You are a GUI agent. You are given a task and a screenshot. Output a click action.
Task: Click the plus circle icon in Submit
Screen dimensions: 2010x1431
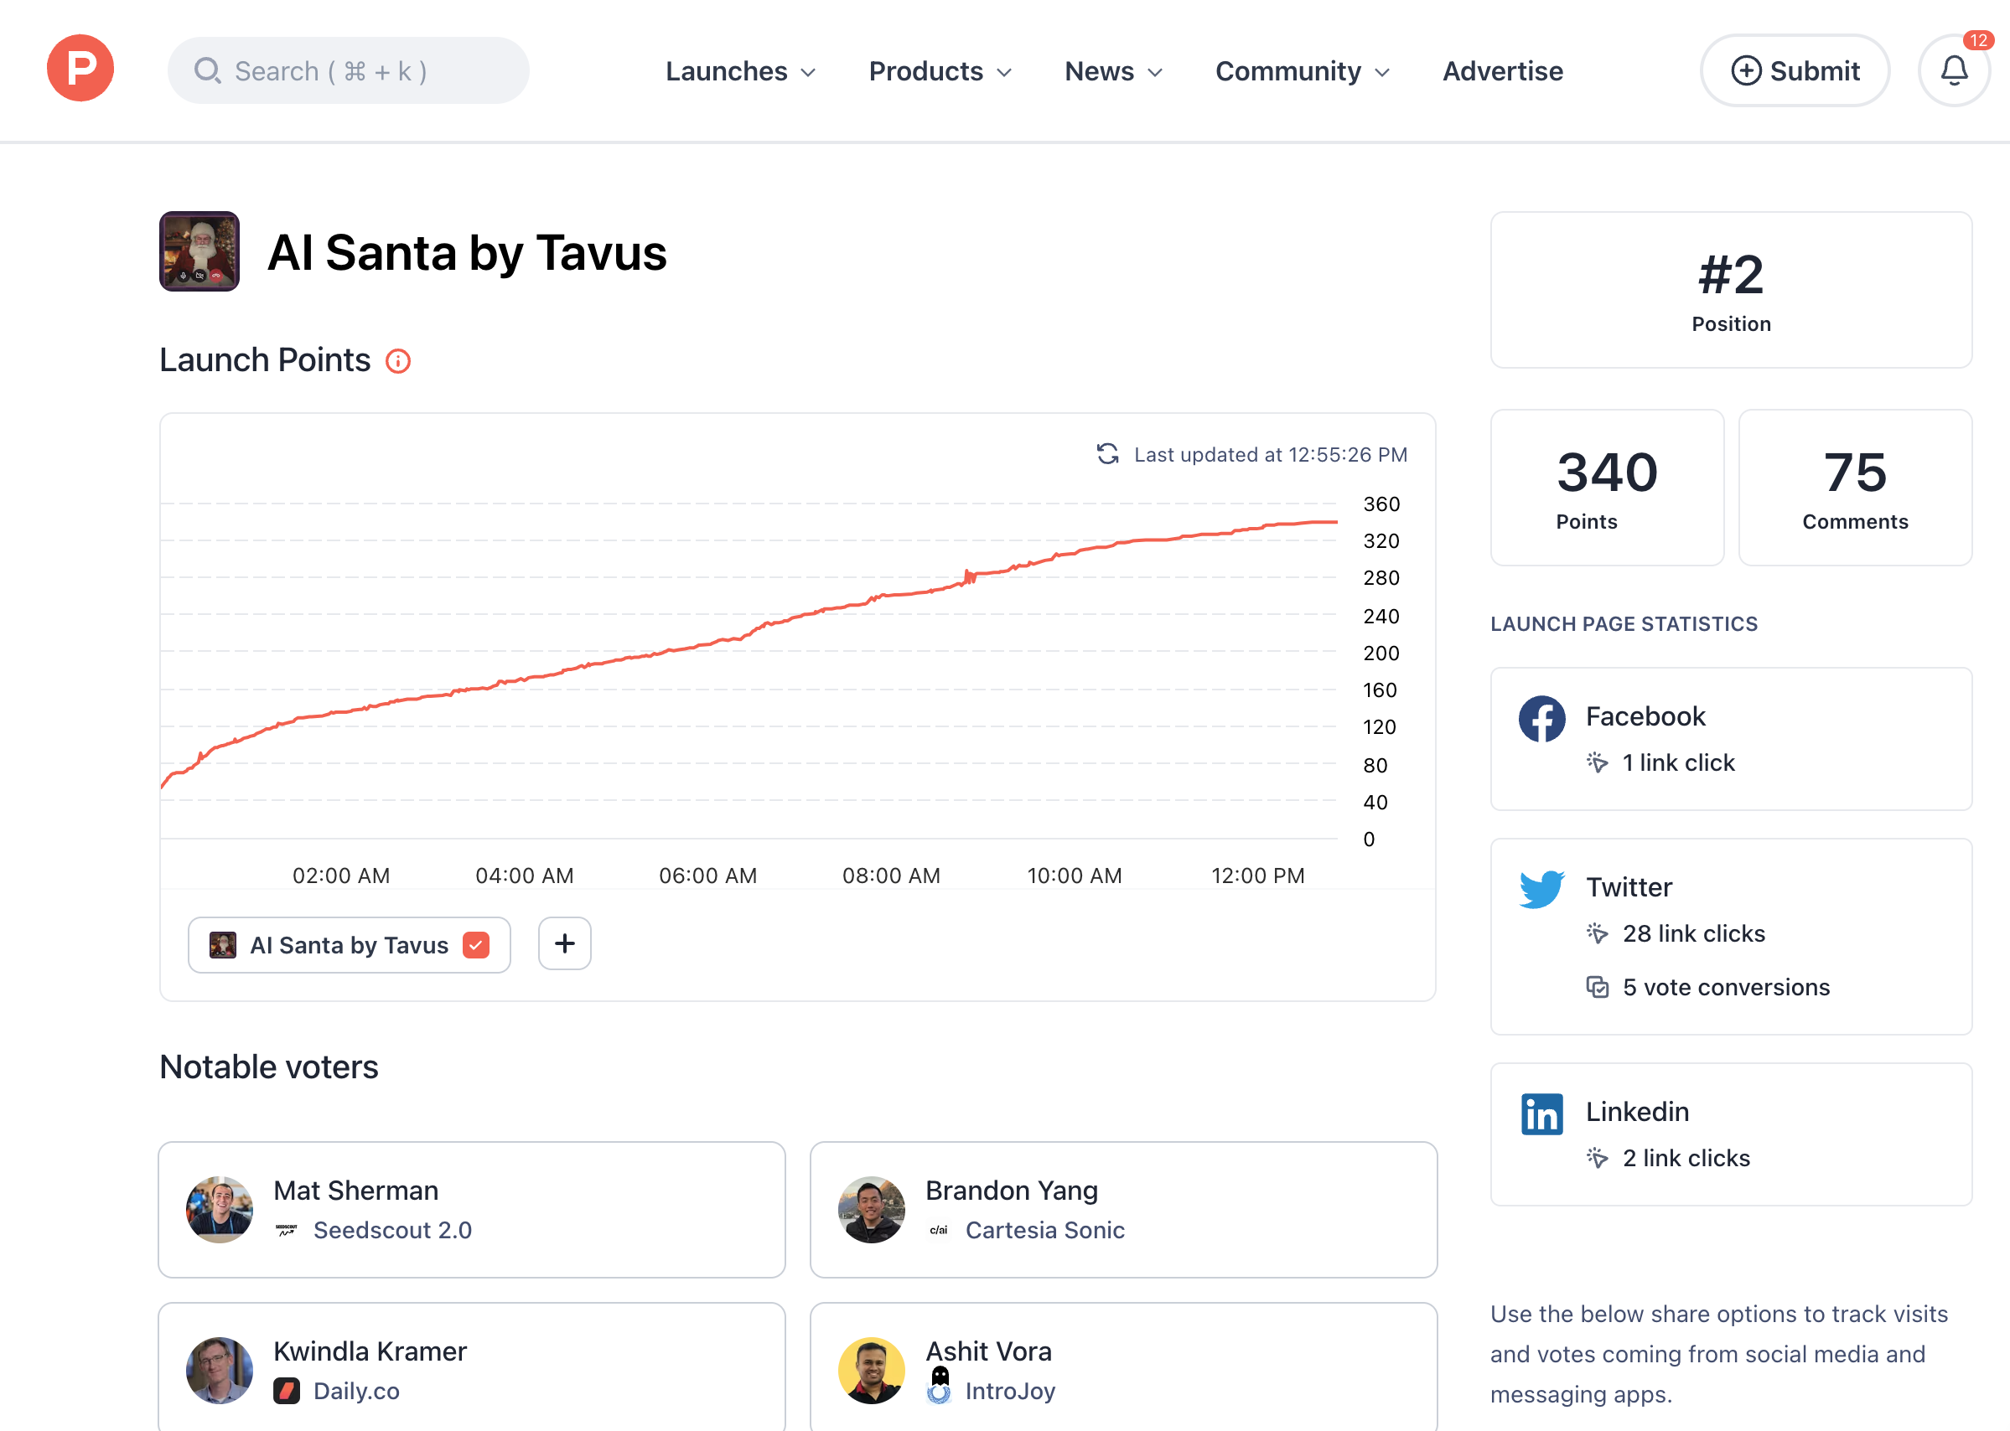[x=1745, y=70]
